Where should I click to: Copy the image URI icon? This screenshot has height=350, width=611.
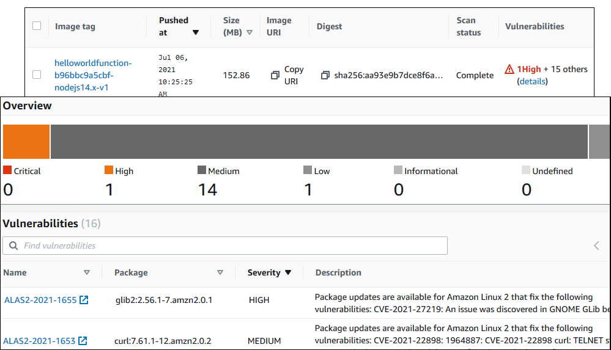[x=275, y=75]
